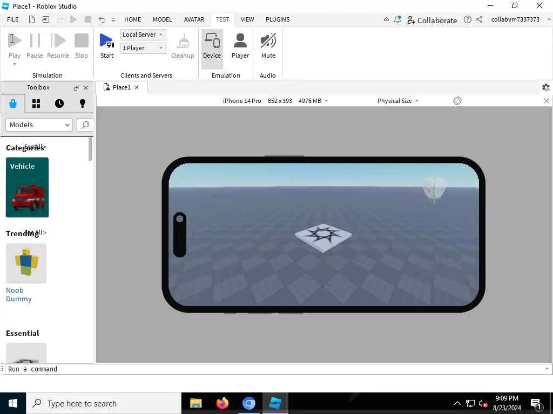Viewport: 553px width, 414px height.
Task: Expand the command bar history arrow
Action: [547, 369]
